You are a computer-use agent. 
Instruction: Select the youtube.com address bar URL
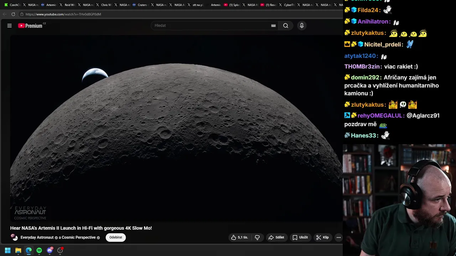pos(63,14)
